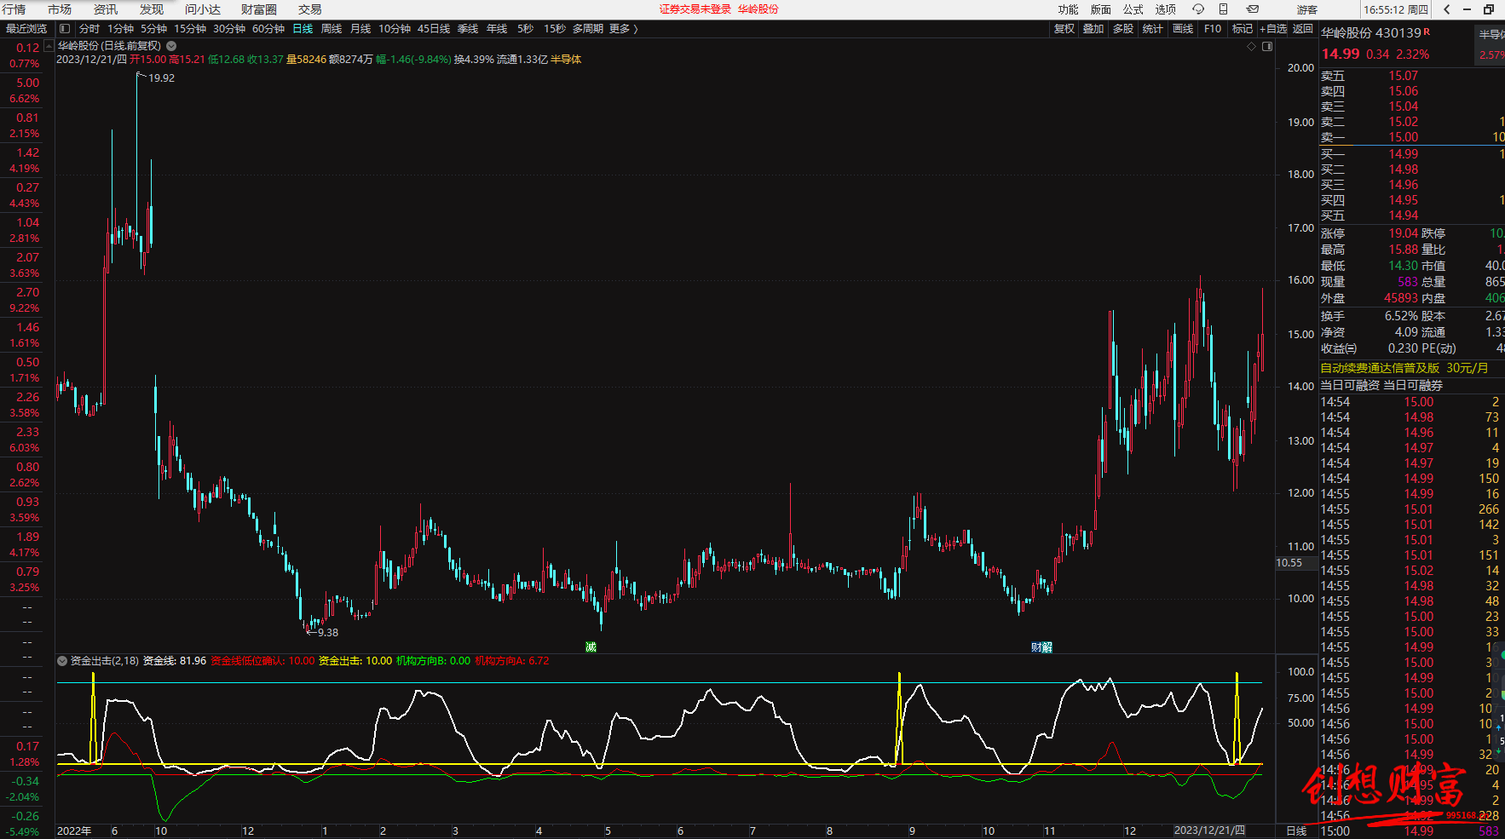
Task: Click the 最近浏览 header
Action: point(26,29)
